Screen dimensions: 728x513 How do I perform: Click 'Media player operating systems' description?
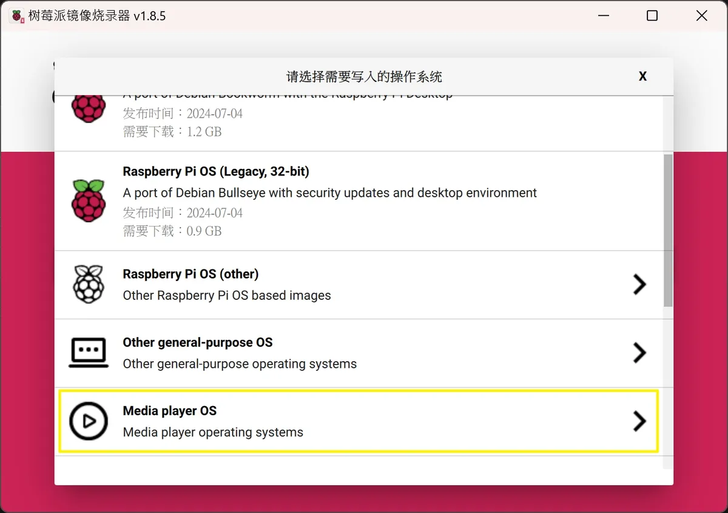tap(213, 433)
